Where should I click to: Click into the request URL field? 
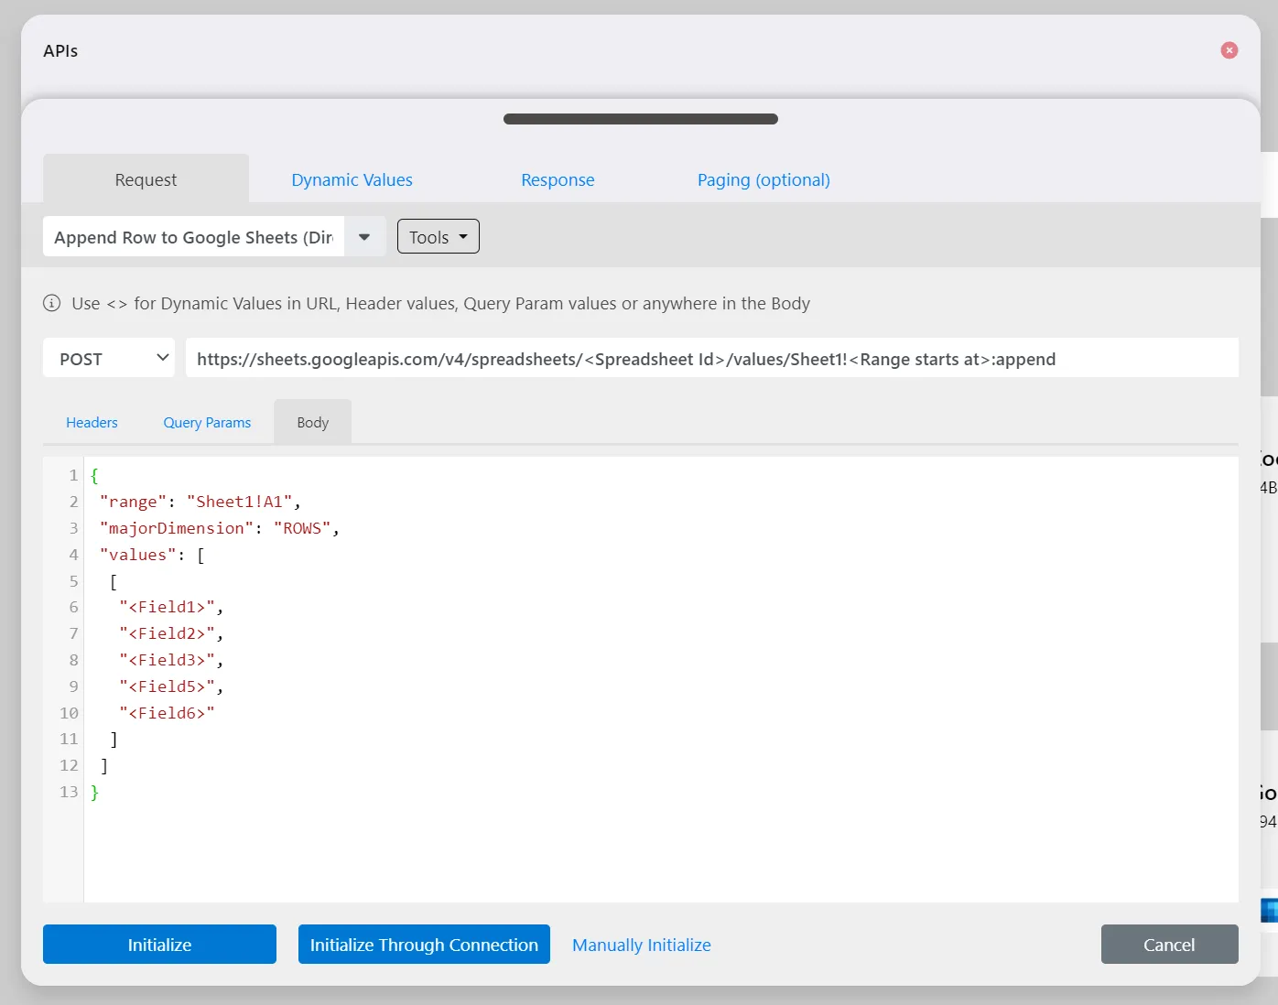(x=712, y=358)
